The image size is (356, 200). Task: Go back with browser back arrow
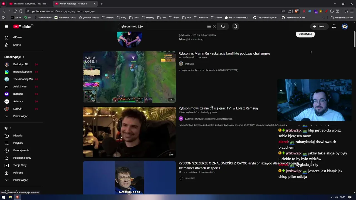pyautogui.click(x=4, y=11)
